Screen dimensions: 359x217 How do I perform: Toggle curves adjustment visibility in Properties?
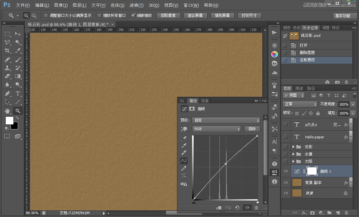point(247,207)
